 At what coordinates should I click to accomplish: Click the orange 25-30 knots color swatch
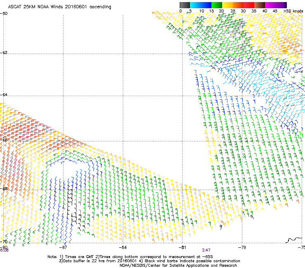(238, 5)
